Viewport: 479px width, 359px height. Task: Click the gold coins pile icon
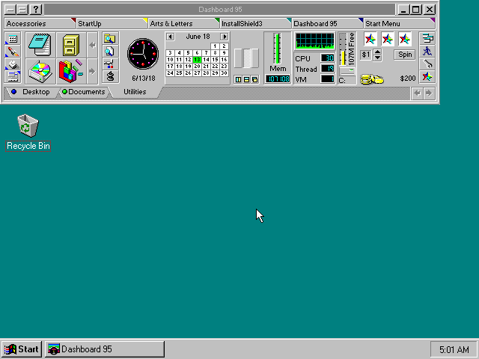(371, 79)
